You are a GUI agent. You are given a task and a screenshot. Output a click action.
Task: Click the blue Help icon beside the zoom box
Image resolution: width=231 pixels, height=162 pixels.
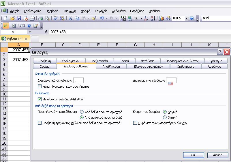pos(192,18)
